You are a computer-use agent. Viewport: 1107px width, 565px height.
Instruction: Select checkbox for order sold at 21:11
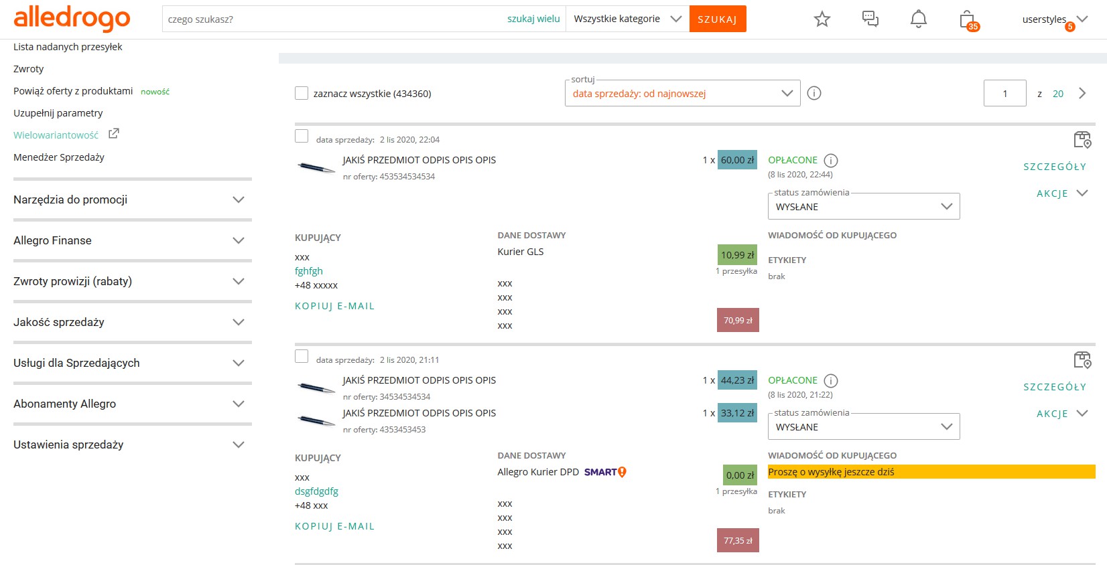point(302,357)
